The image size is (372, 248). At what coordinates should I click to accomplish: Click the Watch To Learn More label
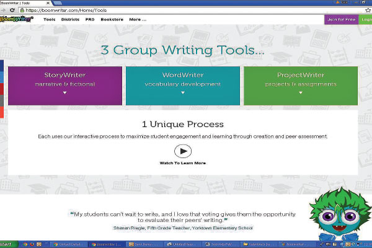coord(183,163)
